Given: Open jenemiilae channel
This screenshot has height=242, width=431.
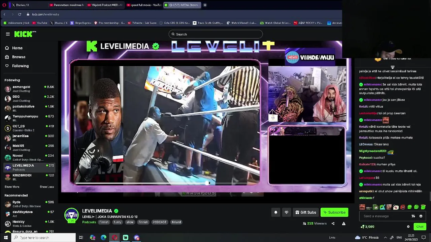Looking at the screenshot, I should [29, 138].
